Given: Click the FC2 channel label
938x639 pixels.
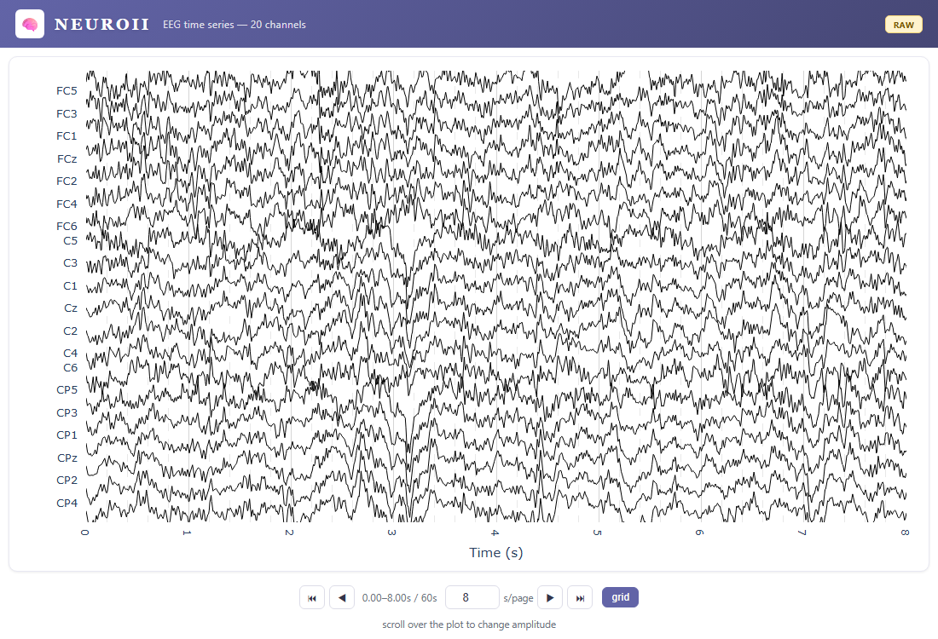Looking at the screenshot, I should coord(67,181).
